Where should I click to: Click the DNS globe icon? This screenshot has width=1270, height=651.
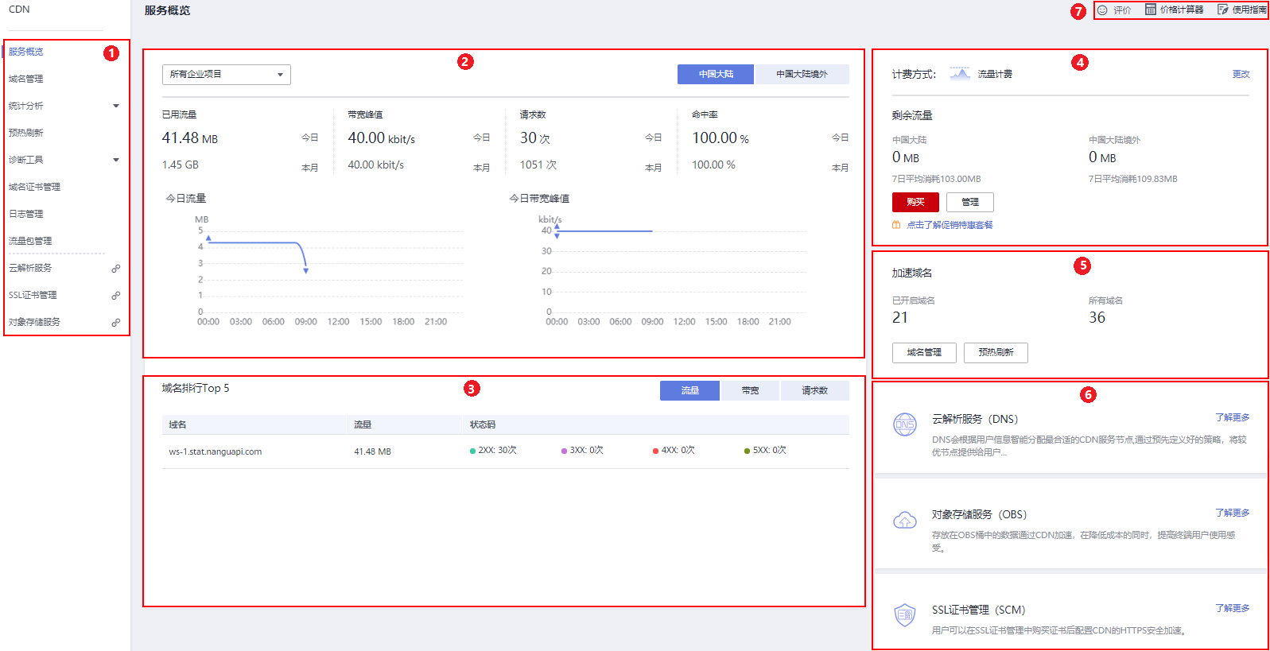point(905,424)
